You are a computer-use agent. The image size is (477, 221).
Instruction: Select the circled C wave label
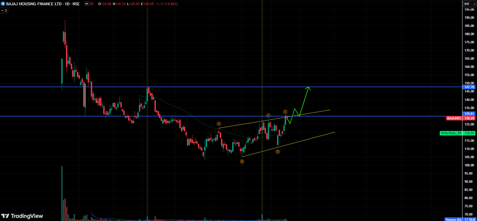click(268, 115)
